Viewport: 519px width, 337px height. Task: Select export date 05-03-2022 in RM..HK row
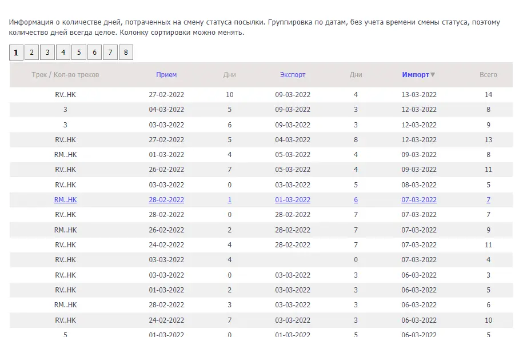[x=293, y=155]
